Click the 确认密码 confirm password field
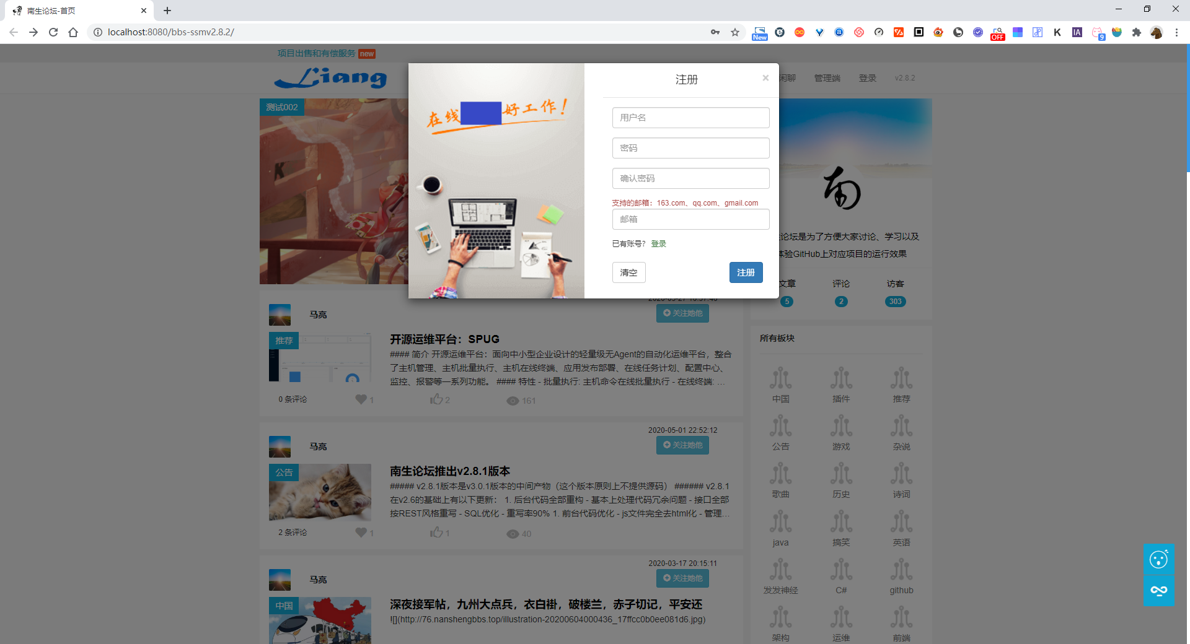This screenshot has height=644, width=1190. 690,178
